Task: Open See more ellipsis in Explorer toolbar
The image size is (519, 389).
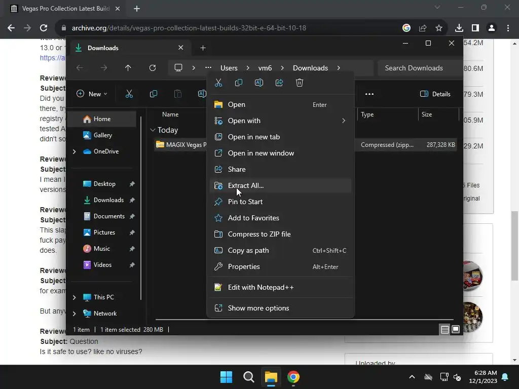Action: click(369, 94)
